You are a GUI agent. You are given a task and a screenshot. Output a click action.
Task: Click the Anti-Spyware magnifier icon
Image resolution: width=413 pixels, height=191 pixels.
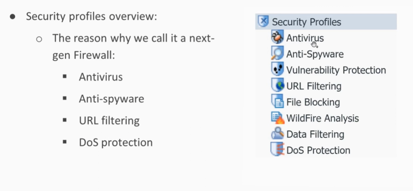coord(277,54)
